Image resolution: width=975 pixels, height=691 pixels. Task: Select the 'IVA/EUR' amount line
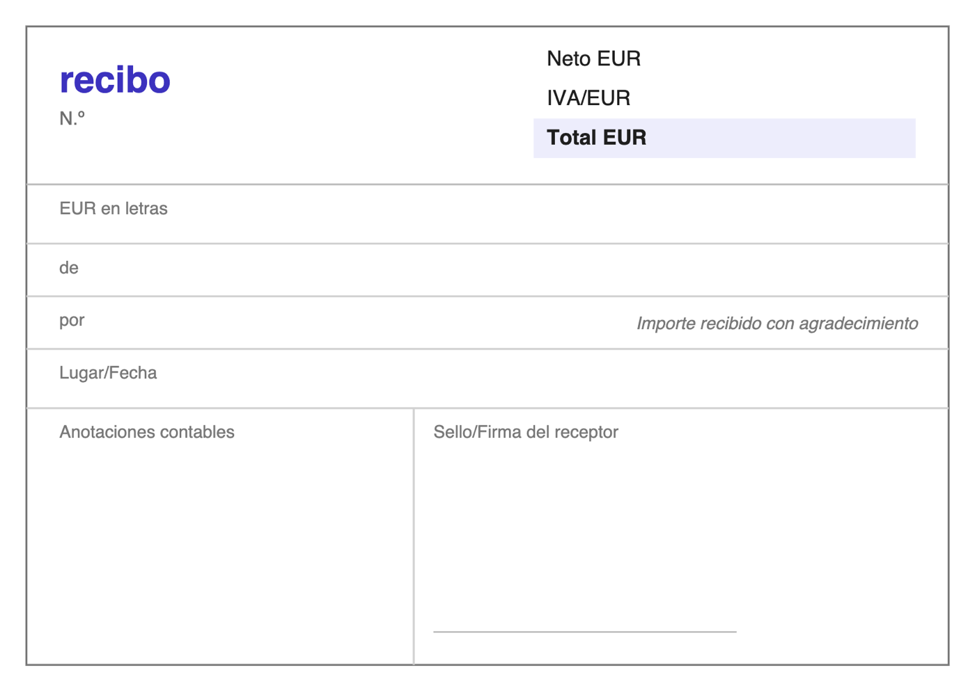[724, 98]
